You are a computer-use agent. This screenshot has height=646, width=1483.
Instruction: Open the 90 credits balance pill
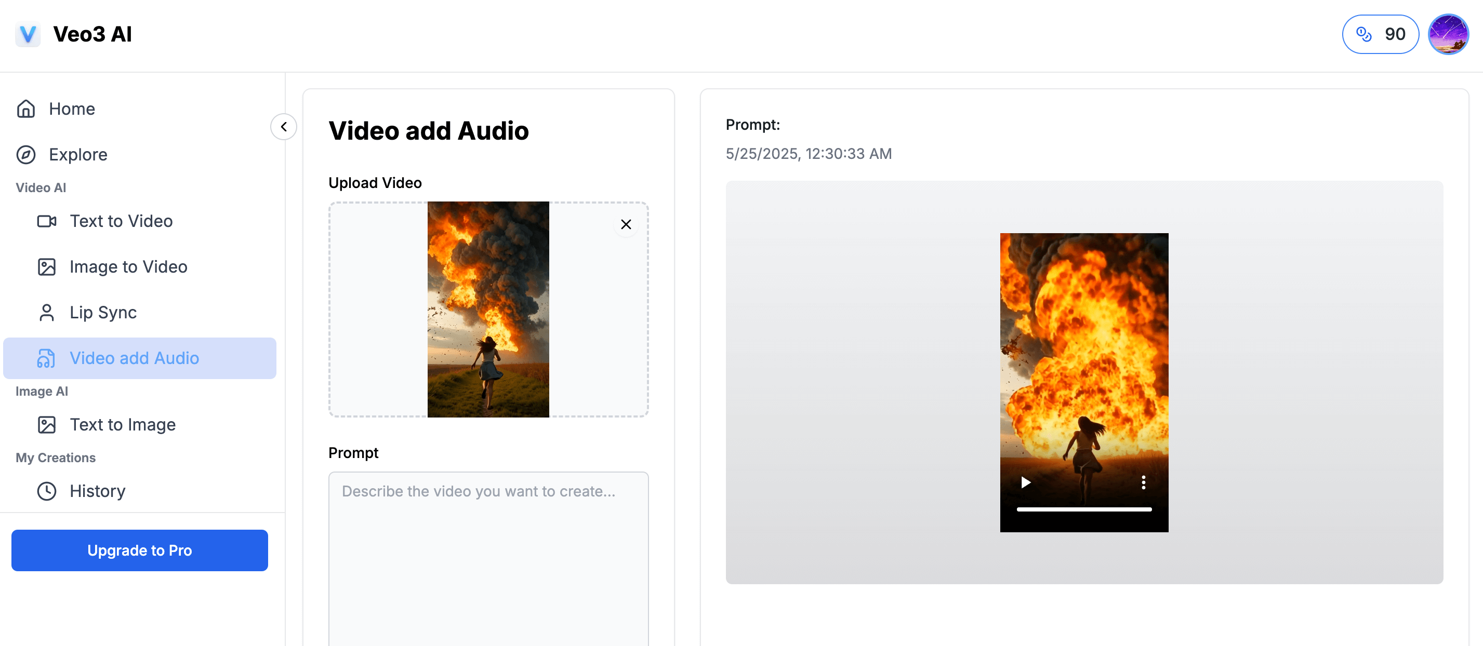(x=1380, y=34)
